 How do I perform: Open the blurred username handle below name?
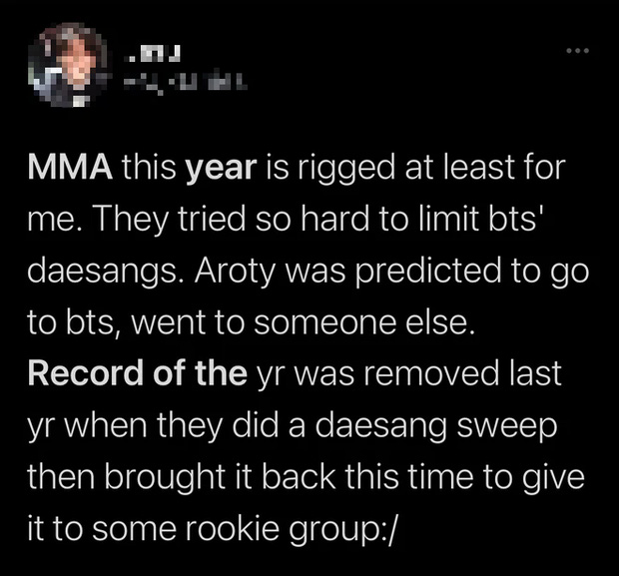point(186,84)
